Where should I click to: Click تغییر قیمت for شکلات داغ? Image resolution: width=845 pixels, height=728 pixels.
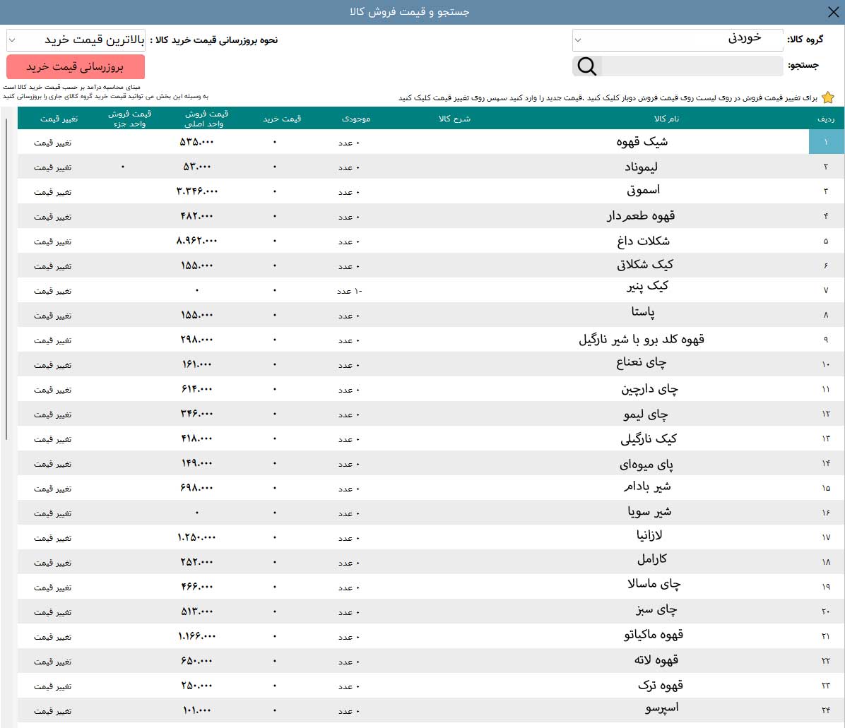tap(53, 241)
